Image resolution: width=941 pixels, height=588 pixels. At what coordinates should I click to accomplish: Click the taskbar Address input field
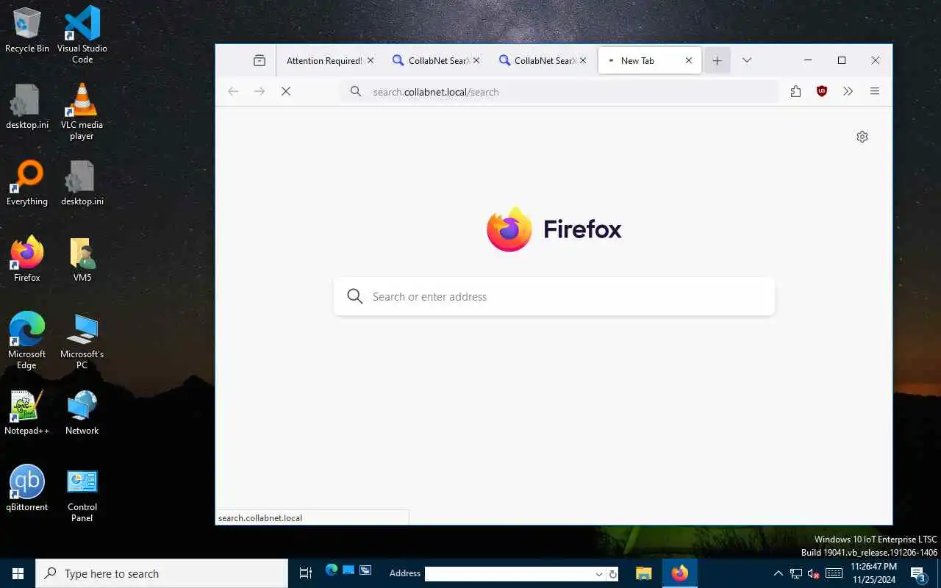click(509, 574)
